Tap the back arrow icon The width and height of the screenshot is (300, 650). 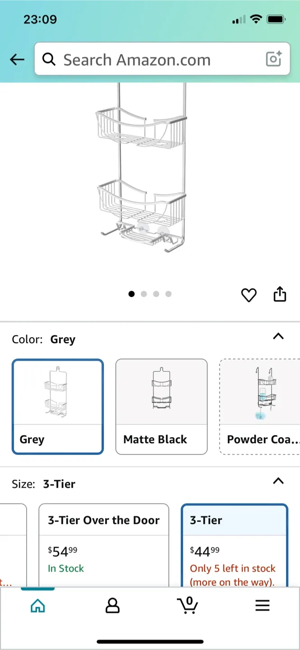[x=17, y=60]
